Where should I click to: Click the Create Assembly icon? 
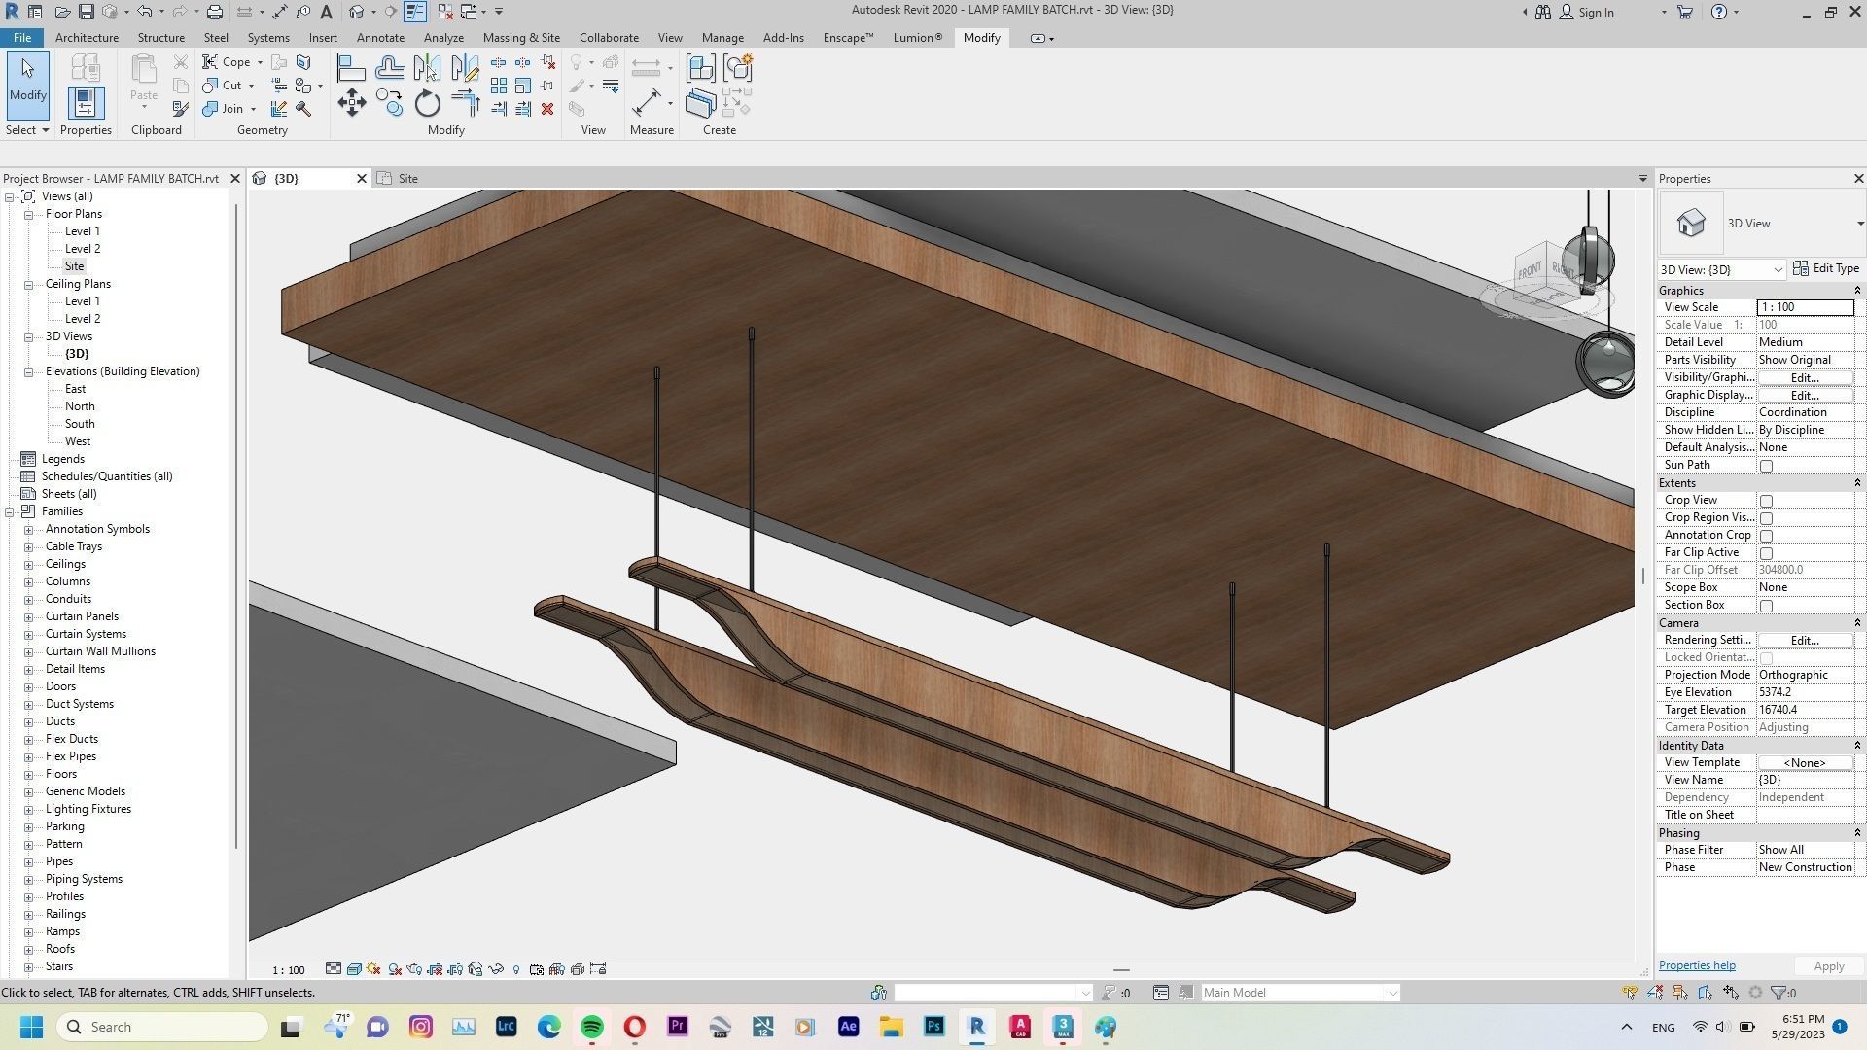point(700,68)
